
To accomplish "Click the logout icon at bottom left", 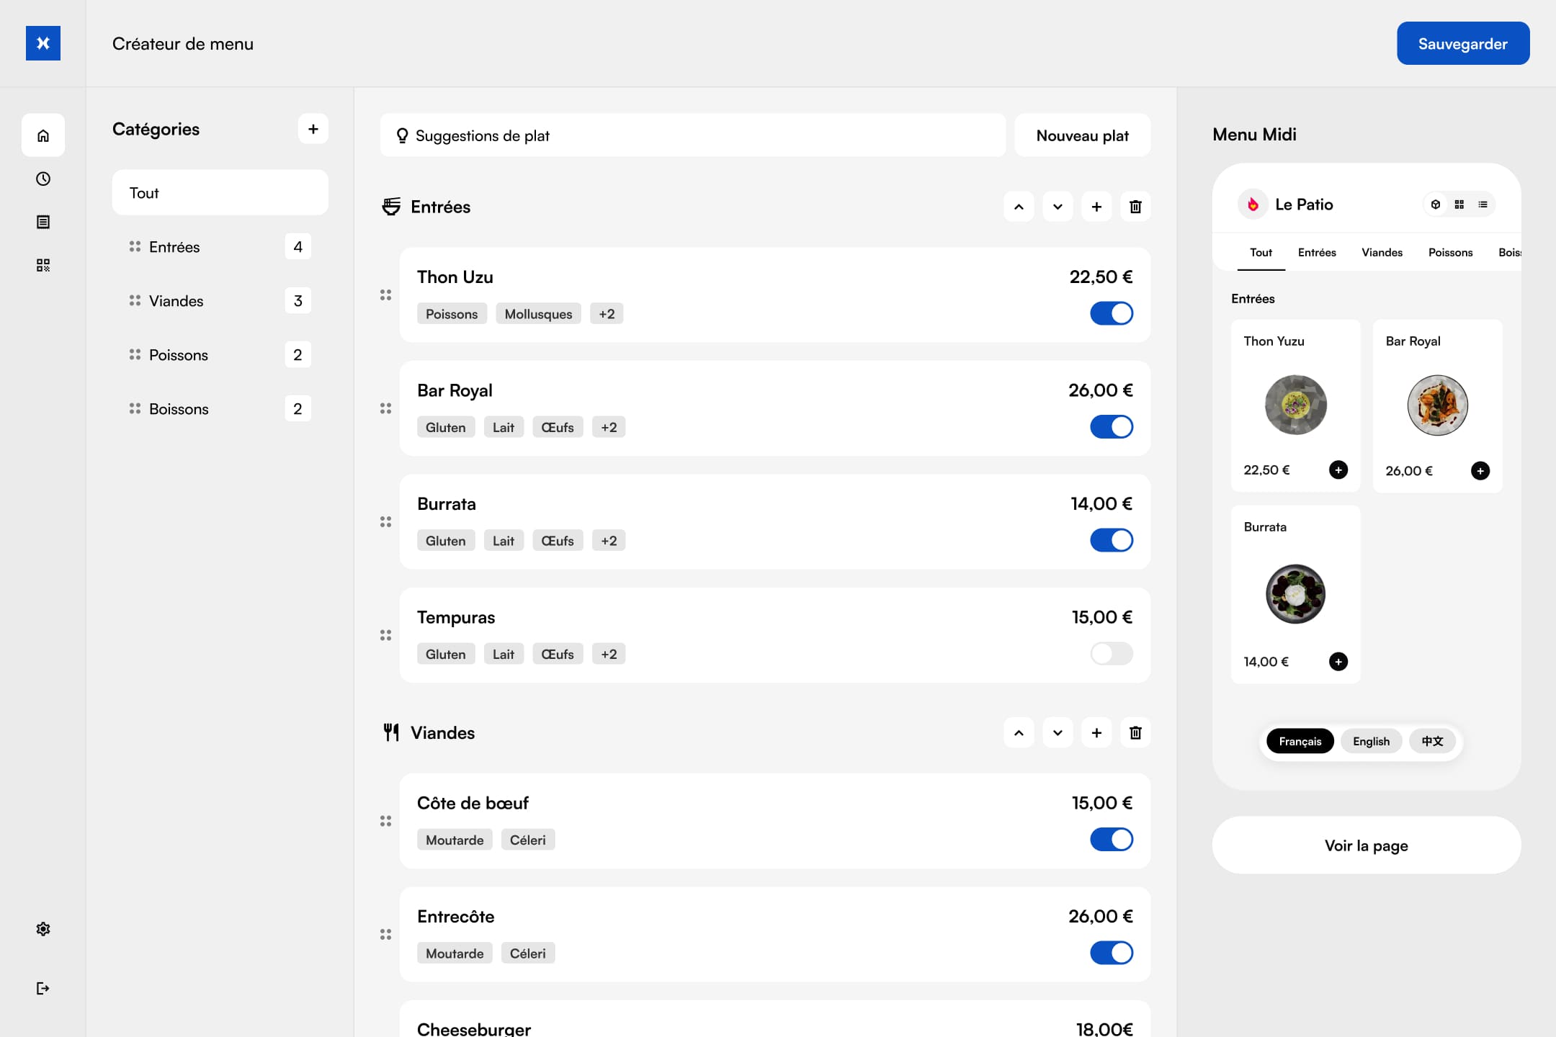I will (43, 988).
